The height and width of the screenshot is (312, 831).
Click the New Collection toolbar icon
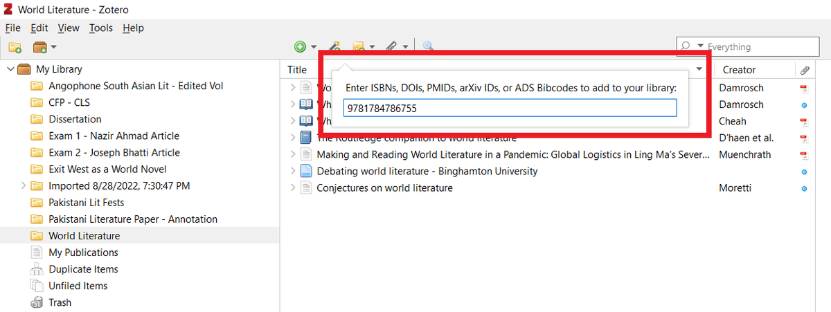15,47
